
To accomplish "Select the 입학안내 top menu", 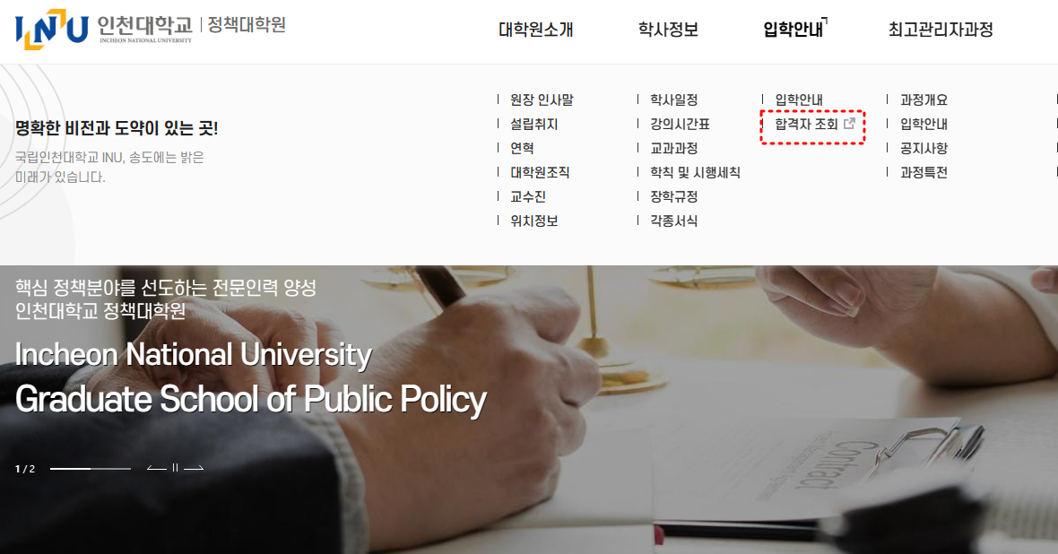I will [x=793, y=30].
